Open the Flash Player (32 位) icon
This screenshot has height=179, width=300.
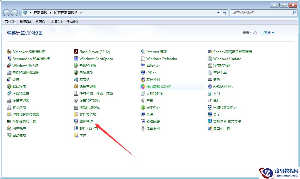click(76, 52)
